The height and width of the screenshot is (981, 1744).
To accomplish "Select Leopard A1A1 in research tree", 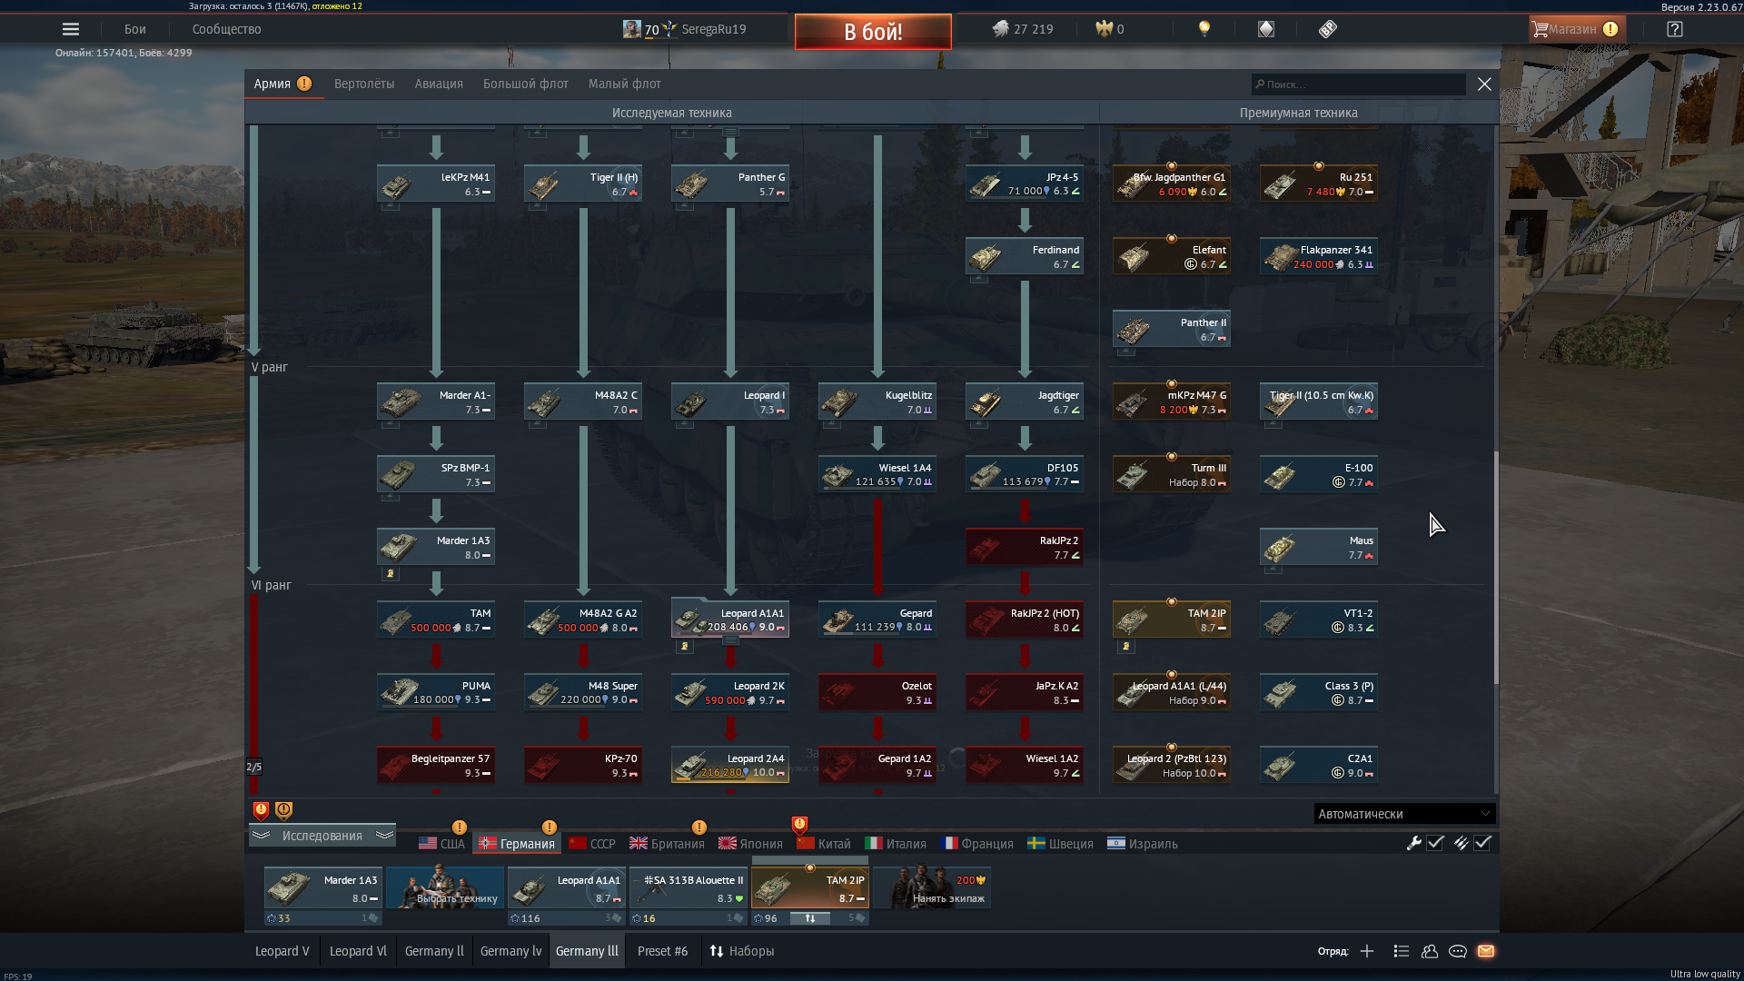I will click(x=730, y=619).
